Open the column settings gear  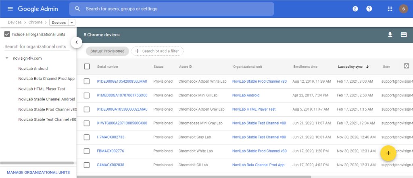click(x=406, y=66)
